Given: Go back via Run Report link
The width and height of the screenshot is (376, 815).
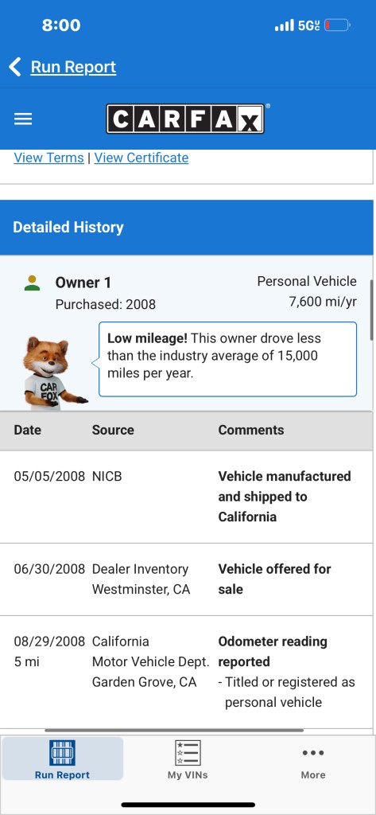Looking at the screenshot, I should pos(73,67).
